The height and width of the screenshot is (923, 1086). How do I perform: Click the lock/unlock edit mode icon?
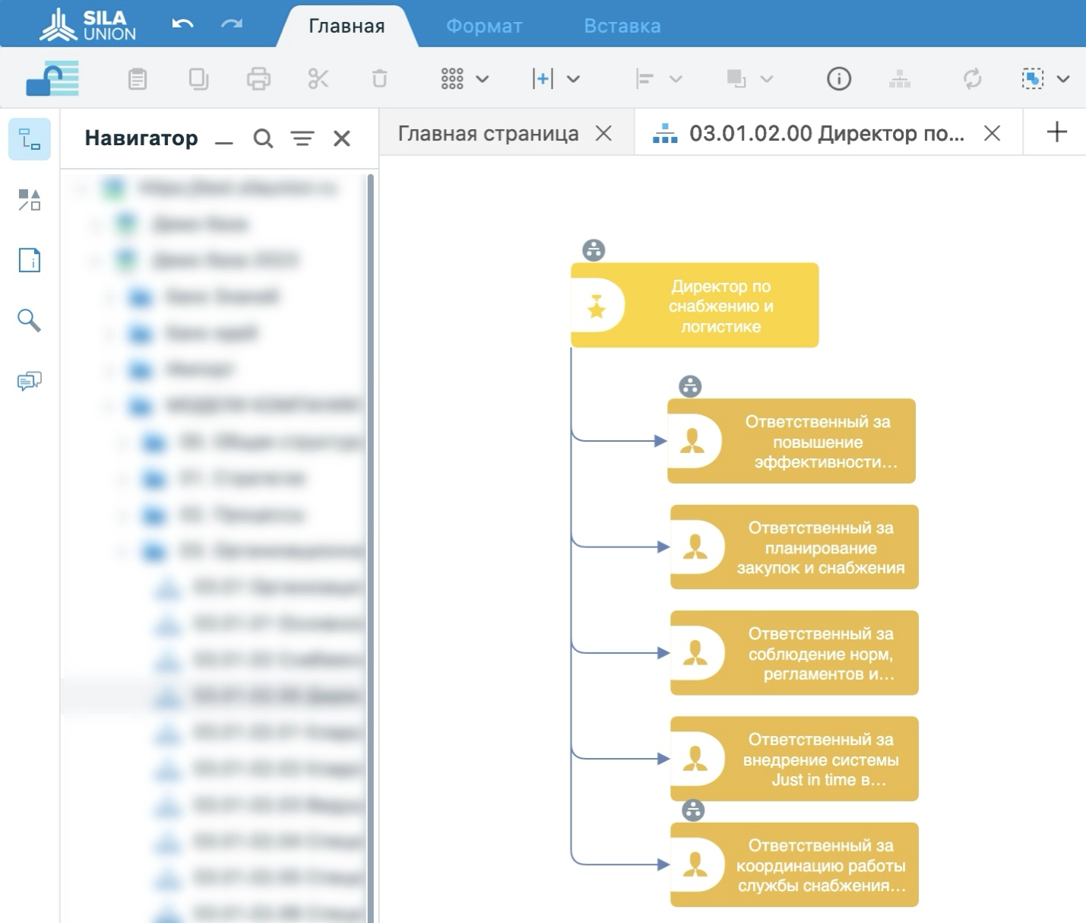point(52,79)
